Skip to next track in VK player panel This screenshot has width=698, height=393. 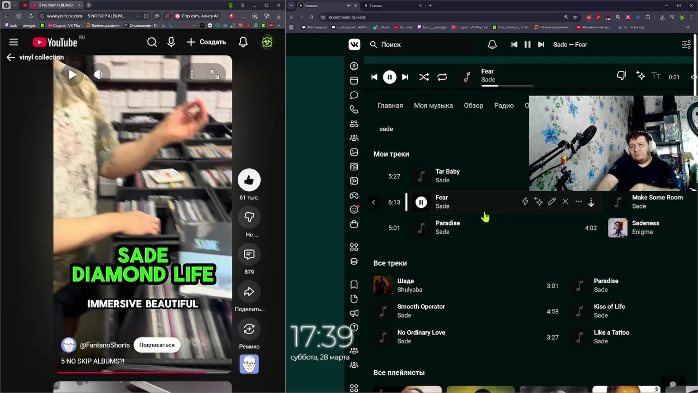pyautogui.click(x=405, y=77)
